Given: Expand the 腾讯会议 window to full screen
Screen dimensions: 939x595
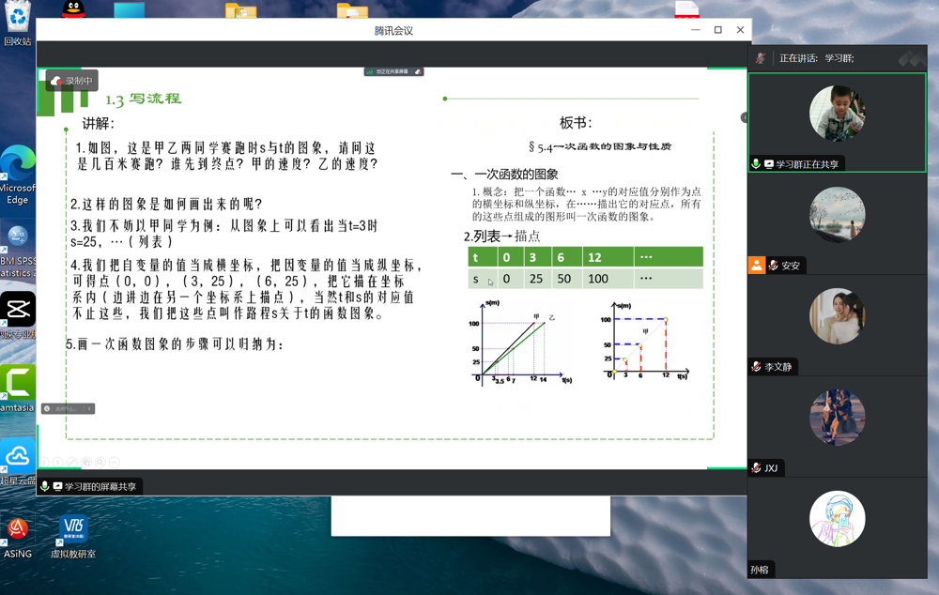Looking at the screenshot, I should [719, 29].
